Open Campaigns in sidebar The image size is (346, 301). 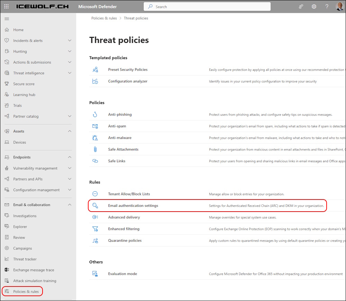click(x=22, y=248)
